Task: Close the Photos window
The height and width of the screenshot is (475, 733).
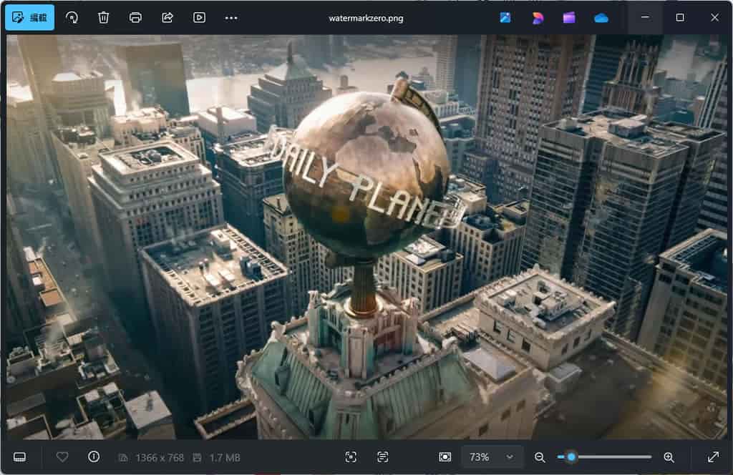Action: (714, 17)
